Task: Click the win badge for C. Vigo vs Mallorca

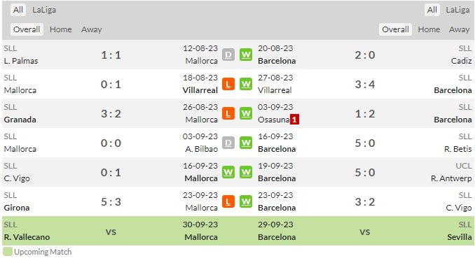Action: click(x=228, y=172)
